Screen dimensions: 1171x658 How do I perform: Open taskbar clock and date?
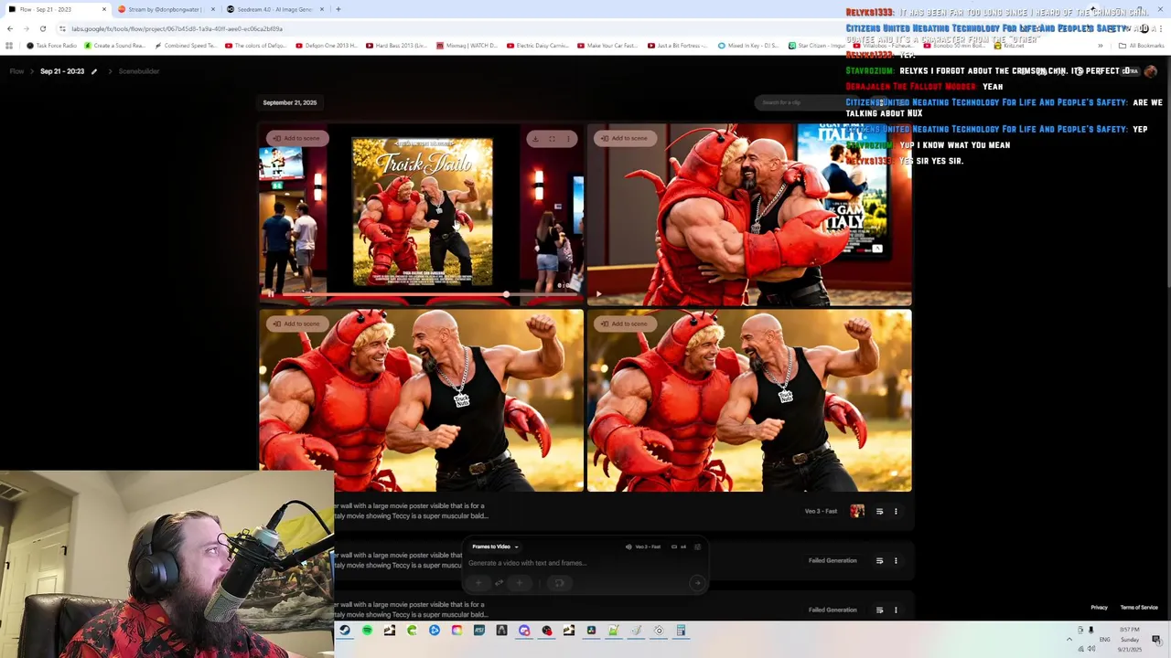click(1130, 639)
